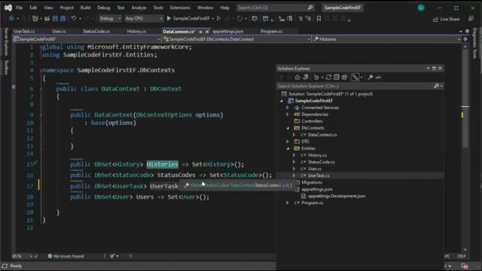Click the Undo icon in toolbar
Screen dimensions: 482x271
(x=74, y=18)
